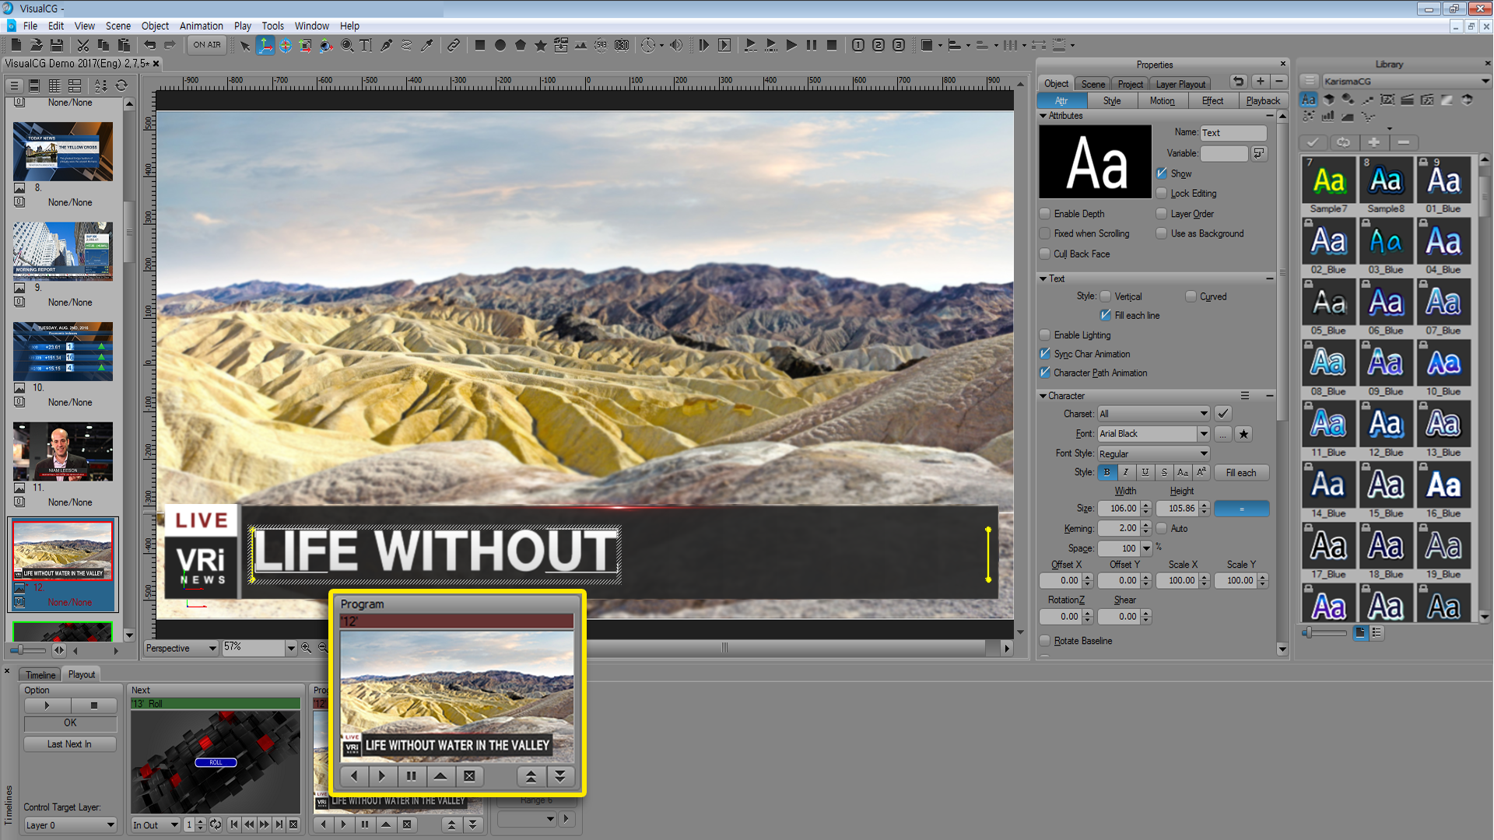The image size is (1494, 840).
Task: Toggle Italic style button
Action: (1126, 472)
